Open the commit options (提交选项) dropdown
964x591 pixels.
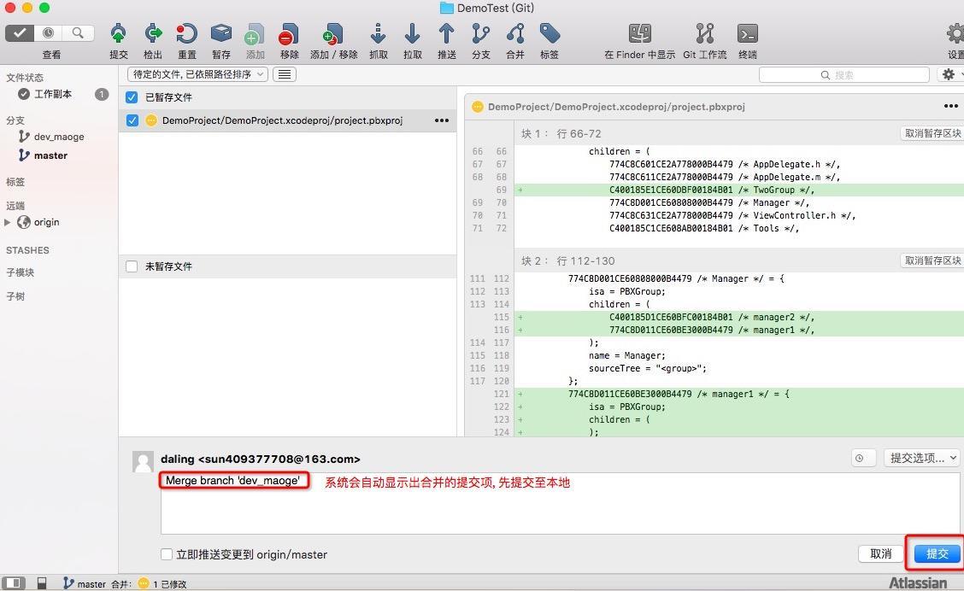tap(921, 458)
